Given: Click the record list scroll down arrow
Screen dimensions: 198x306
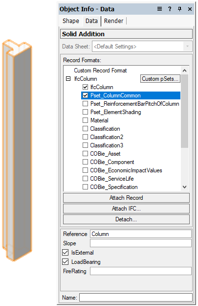Looking at the screenshot, I should click(x=184, y=187).
